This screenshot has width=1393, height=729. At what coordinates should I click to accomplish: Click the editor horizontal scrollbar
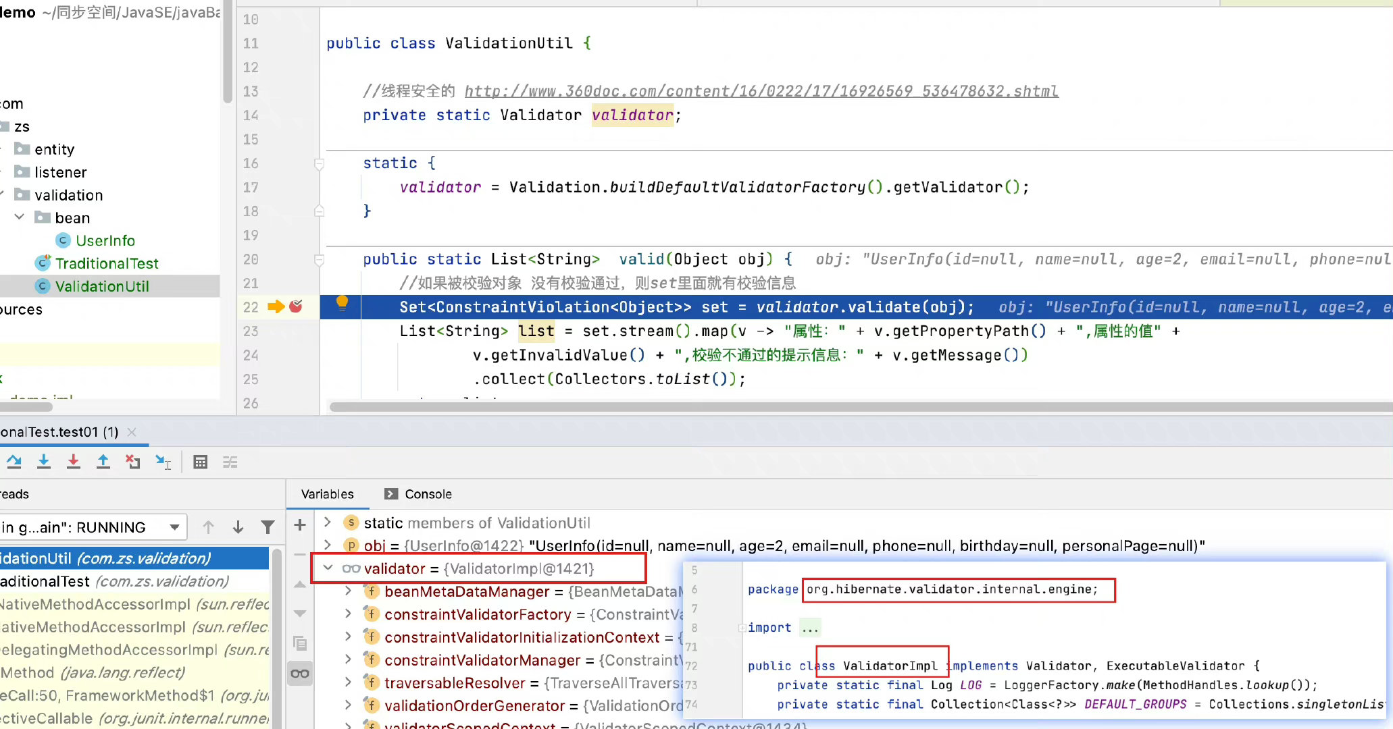point(861,407)
